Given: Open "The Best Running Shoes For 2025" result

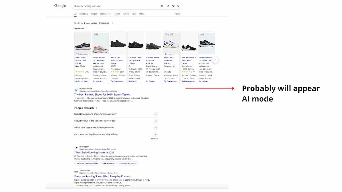Looking at the screenshot, I should point(102,94).
